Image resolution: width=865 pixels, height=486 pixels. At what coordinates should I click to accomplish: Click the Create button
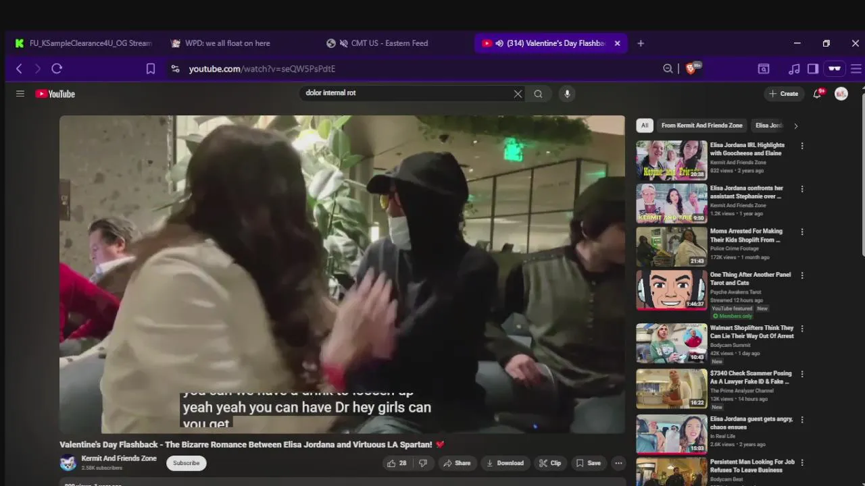pos(784,94)
